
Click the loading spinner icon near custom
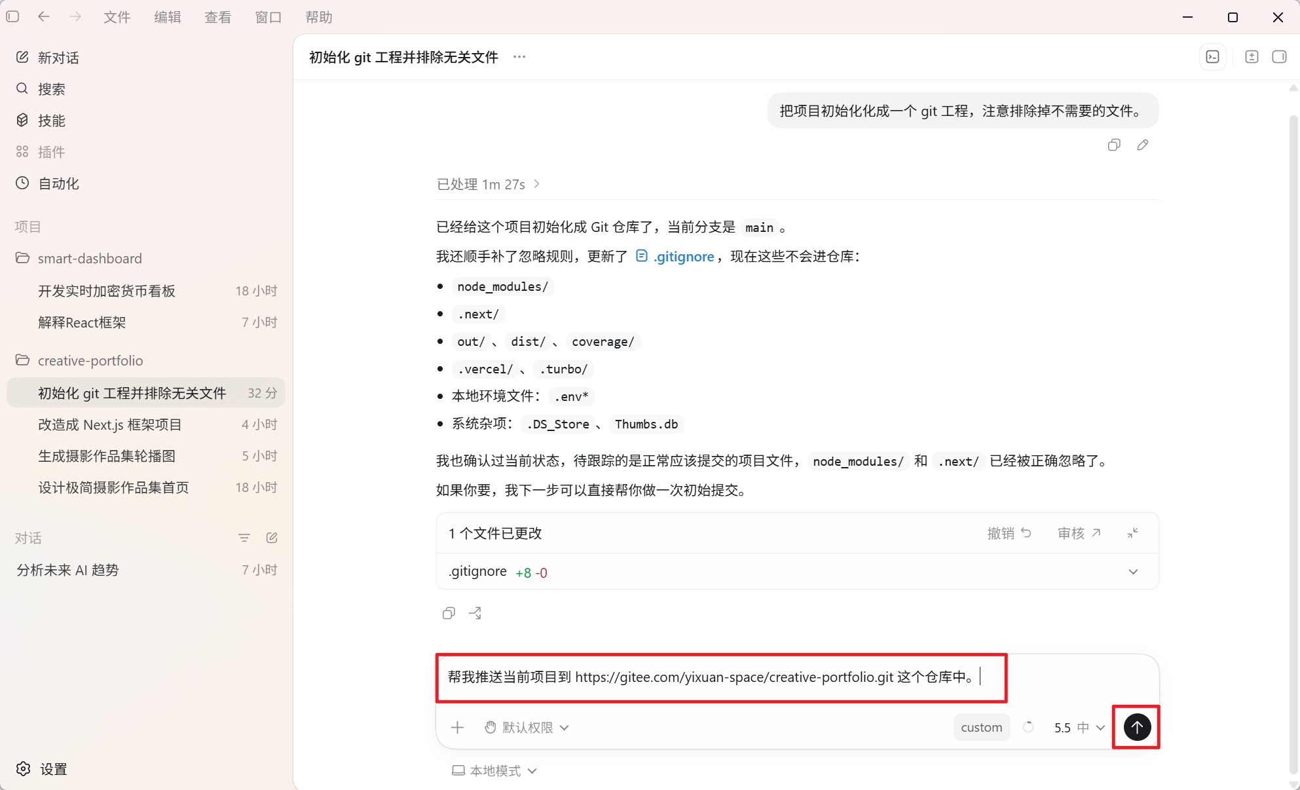(1028, 727)
